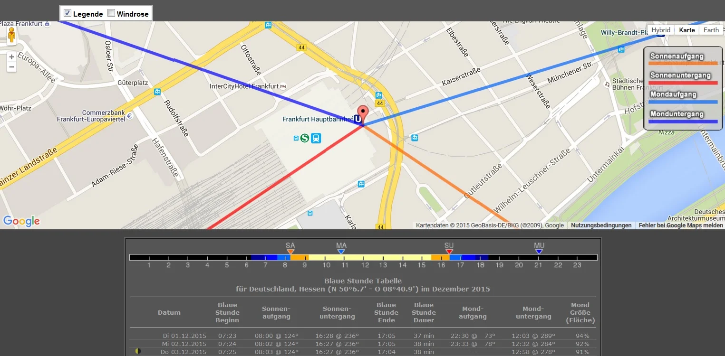Click the 37 min duration value
Image resolution: width=725 pixels, height=356 pixels.
424,336
